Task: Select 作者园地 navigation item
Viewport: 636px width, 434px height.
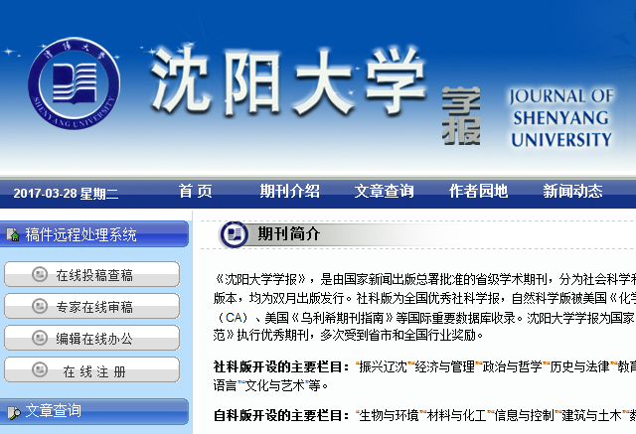Action: (478, 191)
